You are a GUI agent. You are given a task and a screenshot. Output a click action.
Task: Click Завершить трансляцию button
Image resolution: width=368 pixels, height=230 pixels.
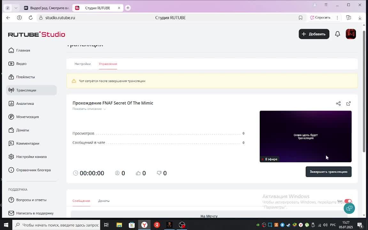coord(329,172)
